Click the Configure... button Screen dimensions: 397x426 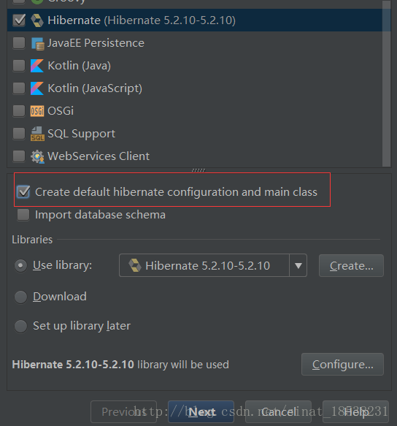click(342, 365)
